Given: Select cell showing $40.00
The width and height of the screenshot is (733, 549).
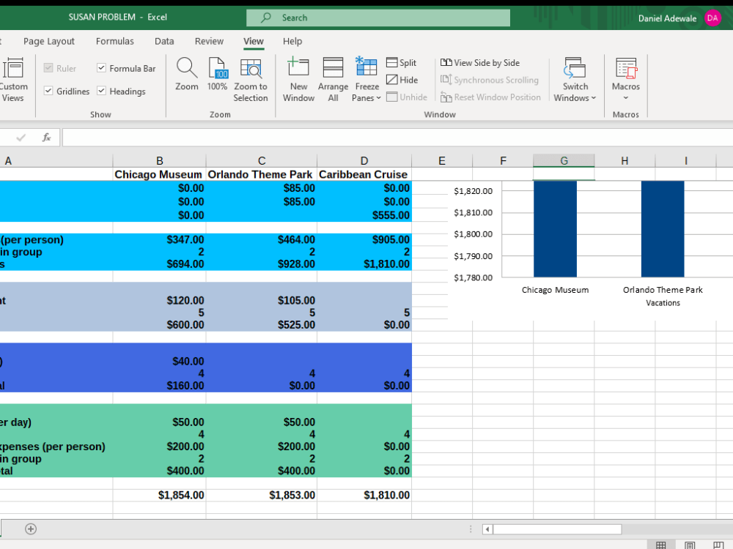Looking at the screenshot, I should [x=159, y=361].
